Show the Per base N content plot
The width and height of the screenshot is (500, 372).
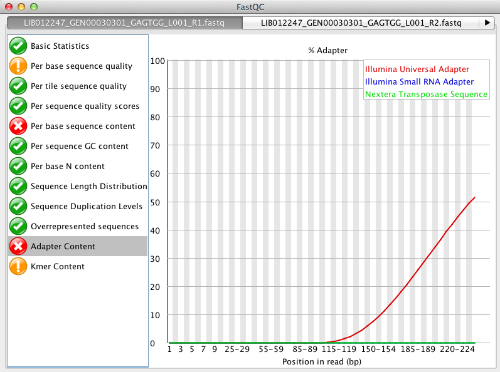click(78, 166)
